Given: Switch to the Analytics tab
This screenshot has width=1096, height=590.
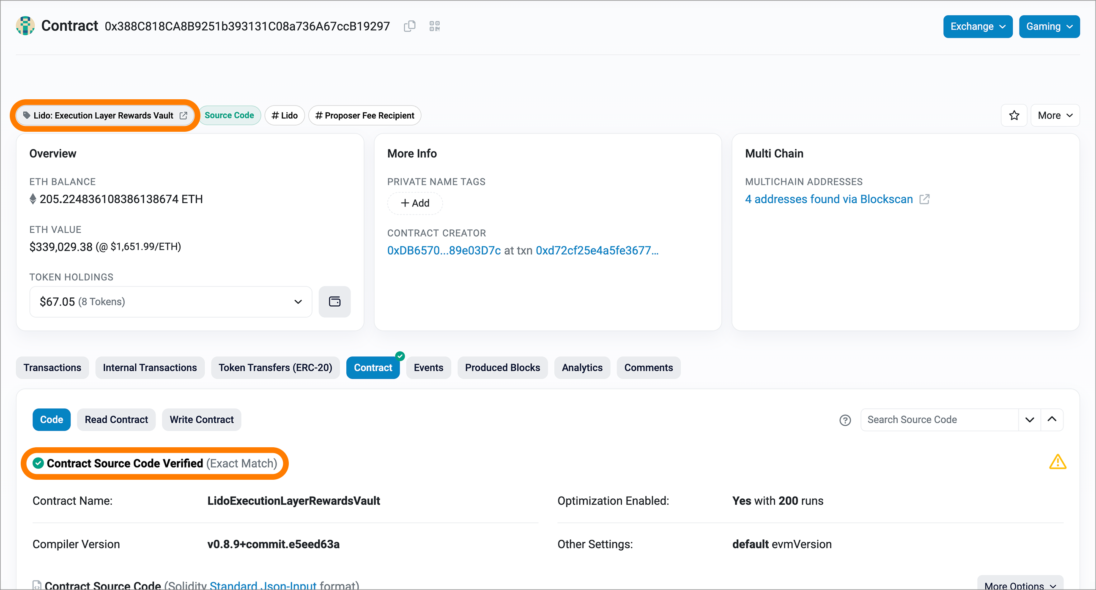Looking at the screenshot, I should click(x=582, y=368).
